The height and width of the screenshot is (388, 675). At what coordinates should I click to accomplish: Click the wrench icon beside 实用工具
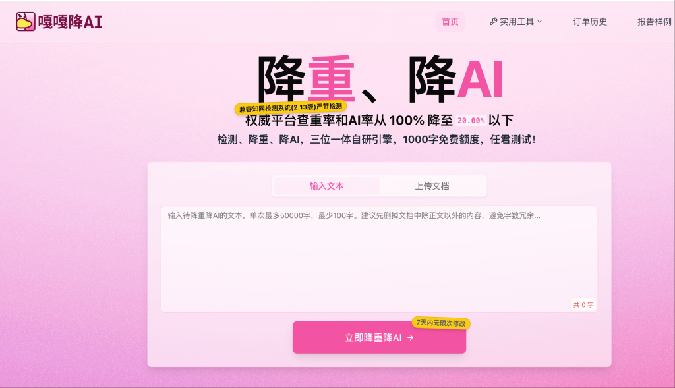(493, 22)
